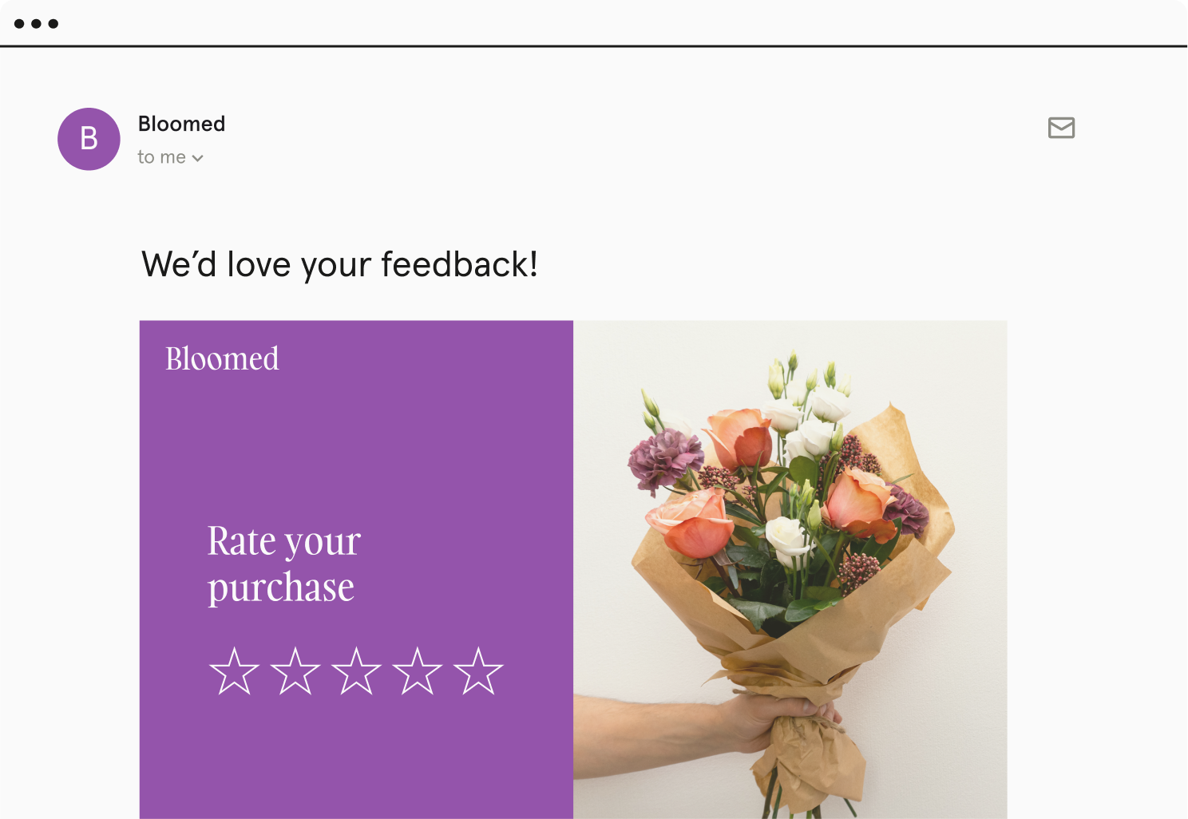Select the "We'd love your feedback!" subject line
The width and height of the screenshot is (1188, 819).
(x=339, y=264)
